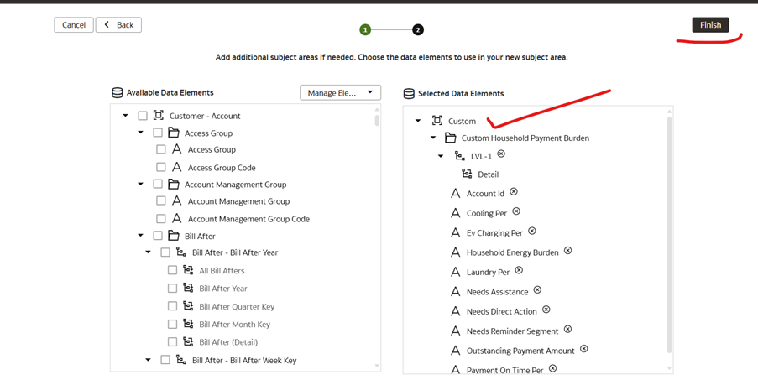Image resolution: width=758 pixels, height=380 pixels.
Task: Click the remove icon beside LVL-1
Action: coord(501,154)
